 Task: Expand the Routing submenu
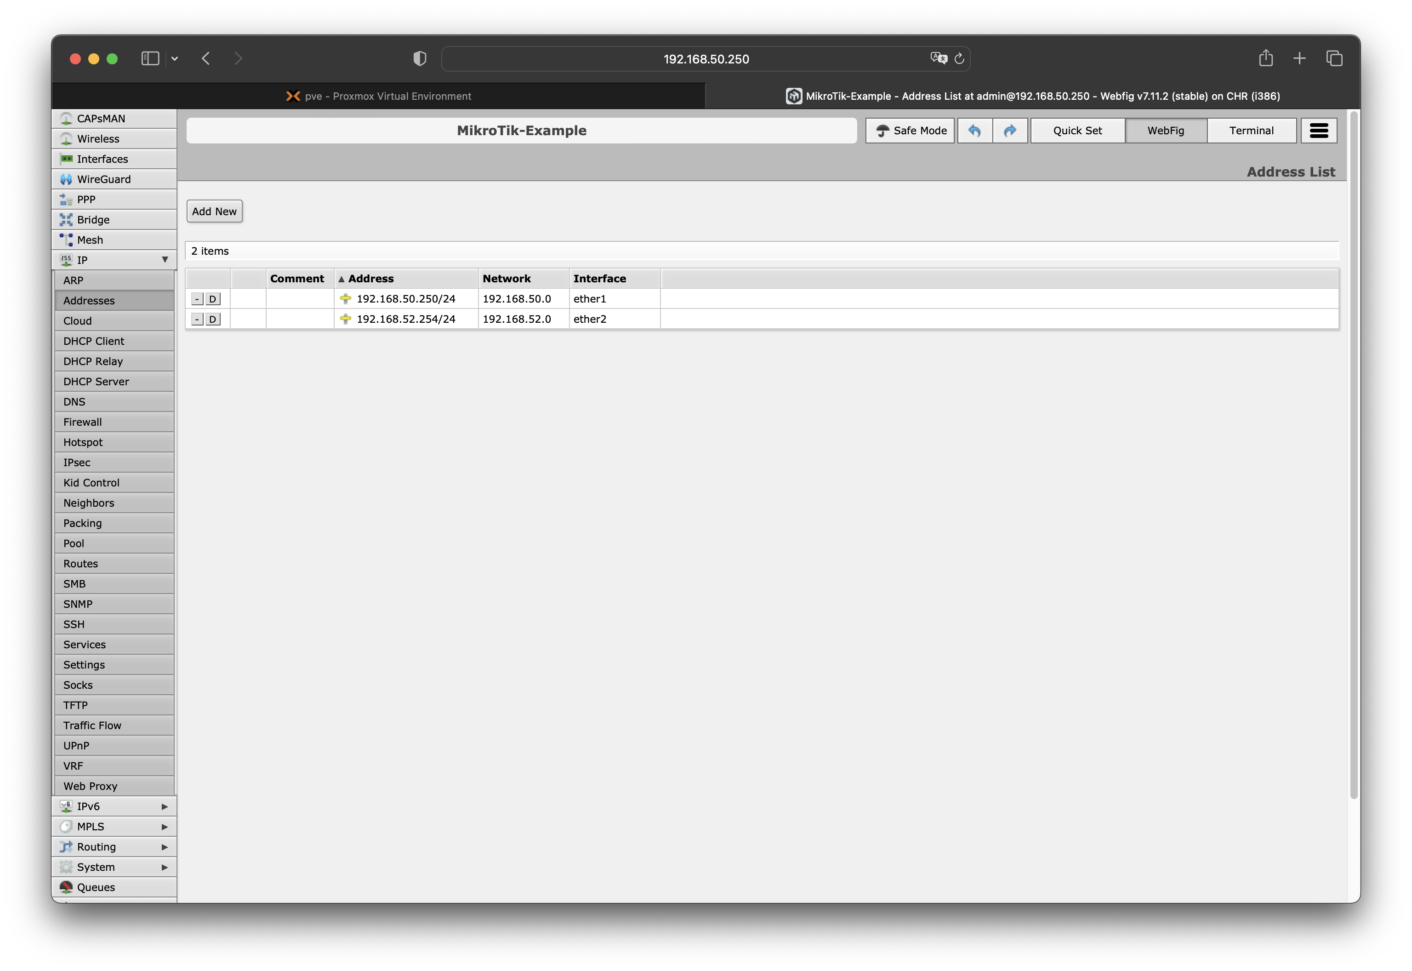165,847
